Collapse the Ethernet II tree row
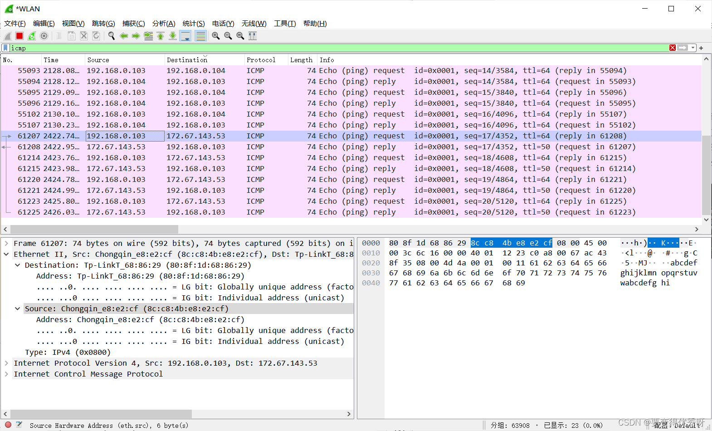The image size is (712, 431). click(x=6, y=254)
